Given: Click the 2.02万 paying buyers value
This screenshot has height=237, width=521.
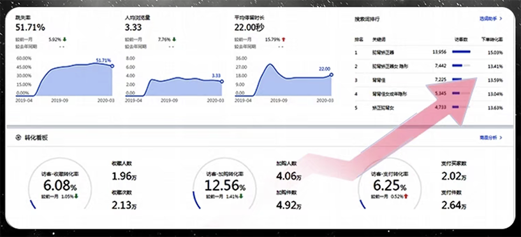Looking at the screenshot, I should click(454, 177).
